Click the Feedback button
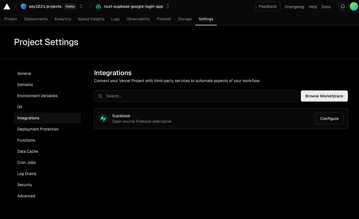This screenshot has height=219, width=359. [x=267, y=6]
